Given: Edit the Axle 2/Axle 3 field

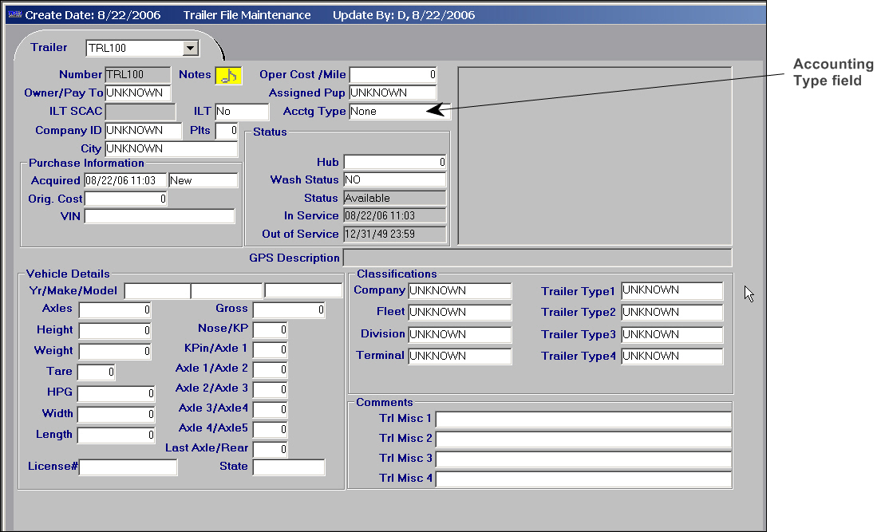Looking at the screenshot, I should click(x=271, y=389).
